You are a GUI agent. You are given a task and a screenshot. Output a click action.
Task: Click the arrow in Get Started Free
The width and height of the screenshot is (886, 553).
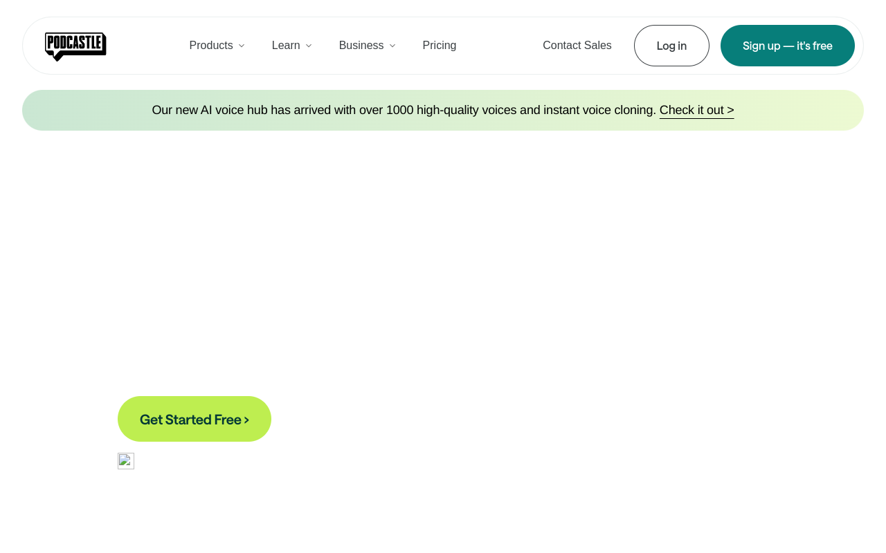coord(246,420)
